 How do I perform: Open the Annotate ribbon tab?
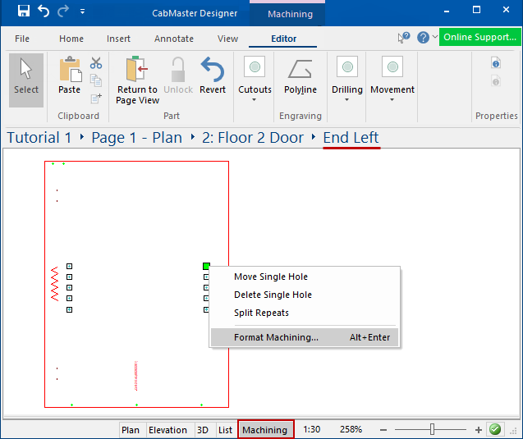(x=174, y=39)
